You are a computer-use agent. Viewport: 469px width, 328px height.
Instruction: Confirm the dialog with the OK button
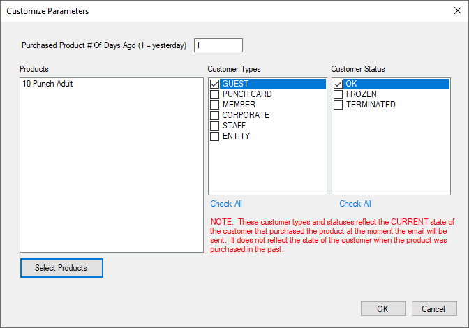click(383, 308)
